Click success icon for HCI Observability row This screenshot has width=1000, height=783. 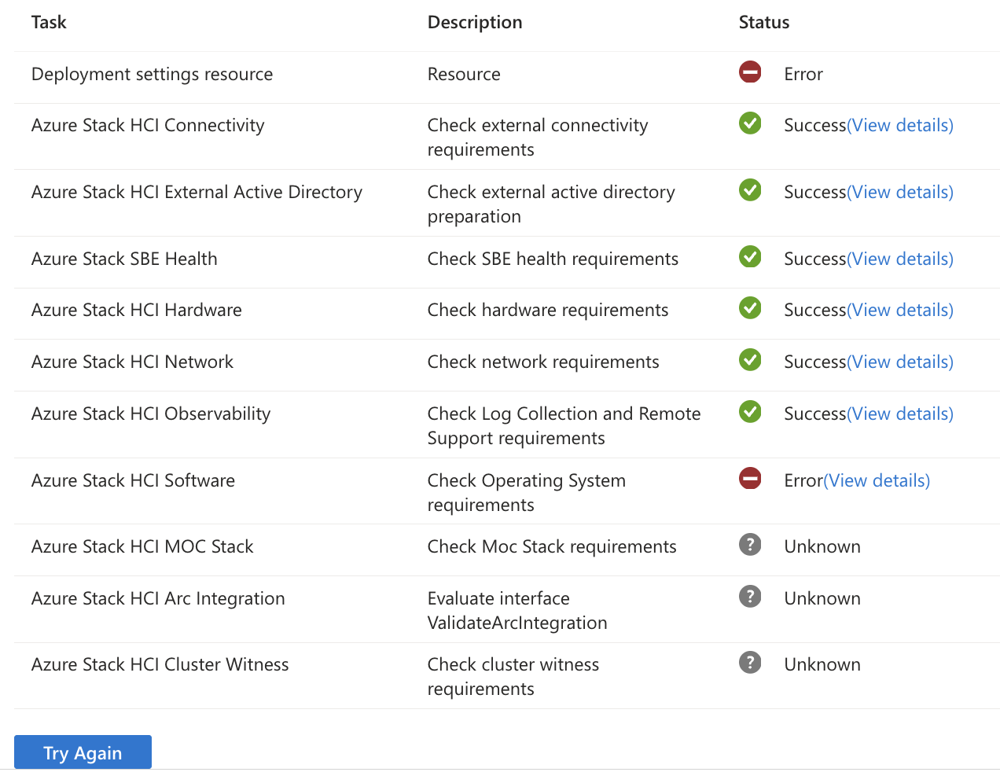pos(750,412)
